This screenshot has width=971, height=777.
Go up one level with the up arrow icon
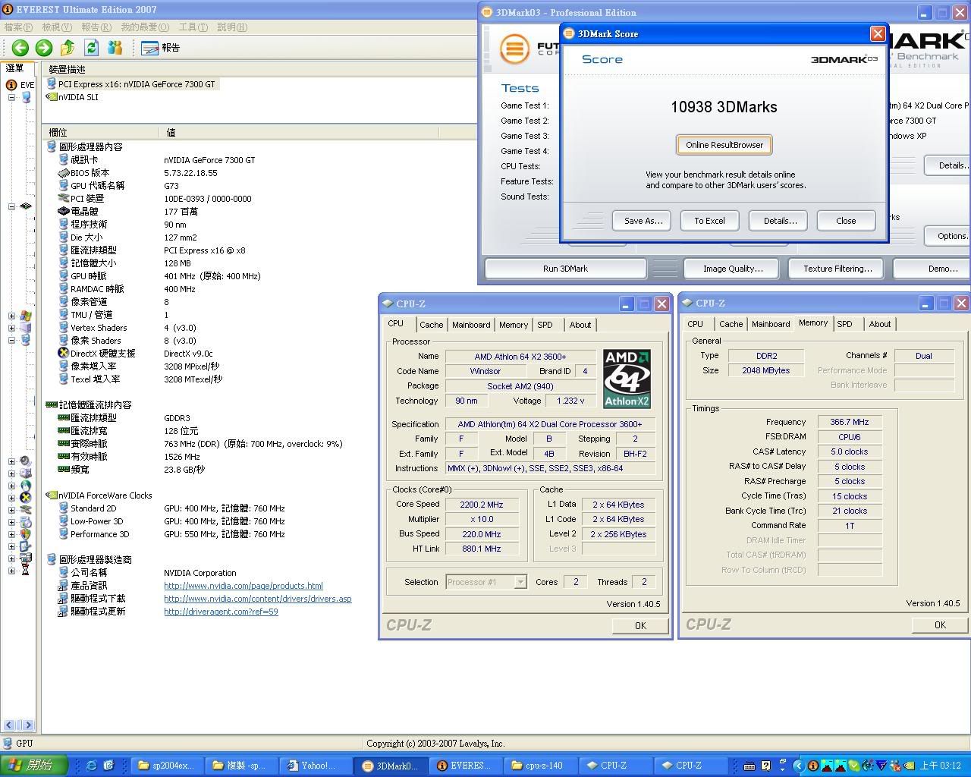(68, 48)
